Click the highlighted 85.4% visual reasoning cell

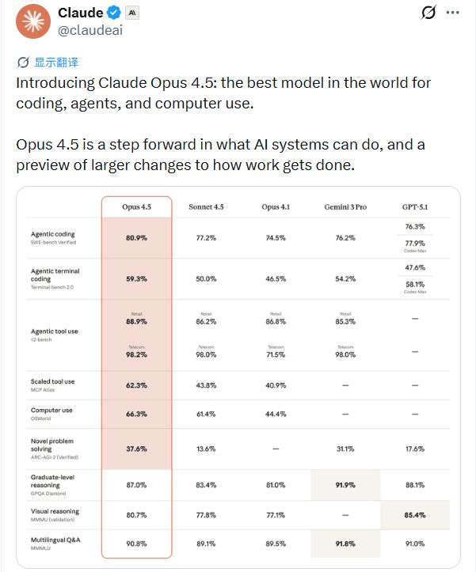coord(414,514)
